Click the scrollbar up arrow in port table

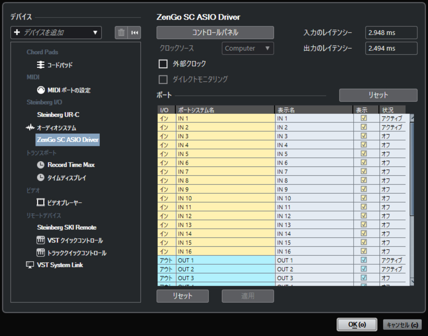tap(412, 118)
